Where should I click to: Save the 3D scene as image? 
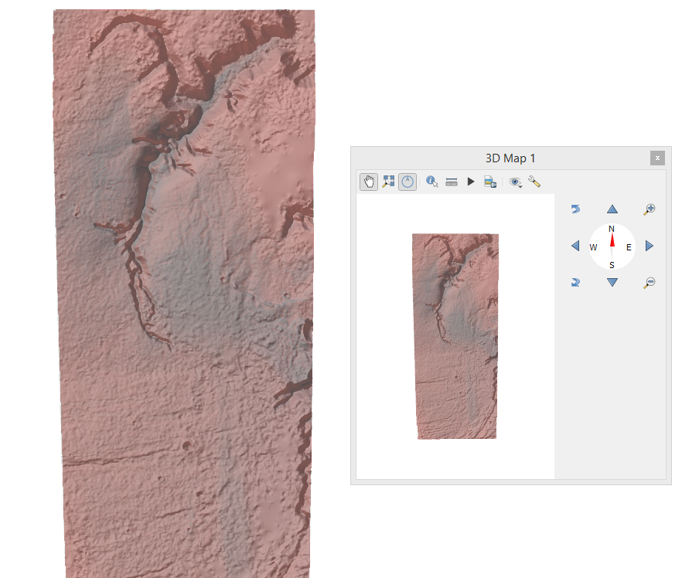click(x=490, y=182)
